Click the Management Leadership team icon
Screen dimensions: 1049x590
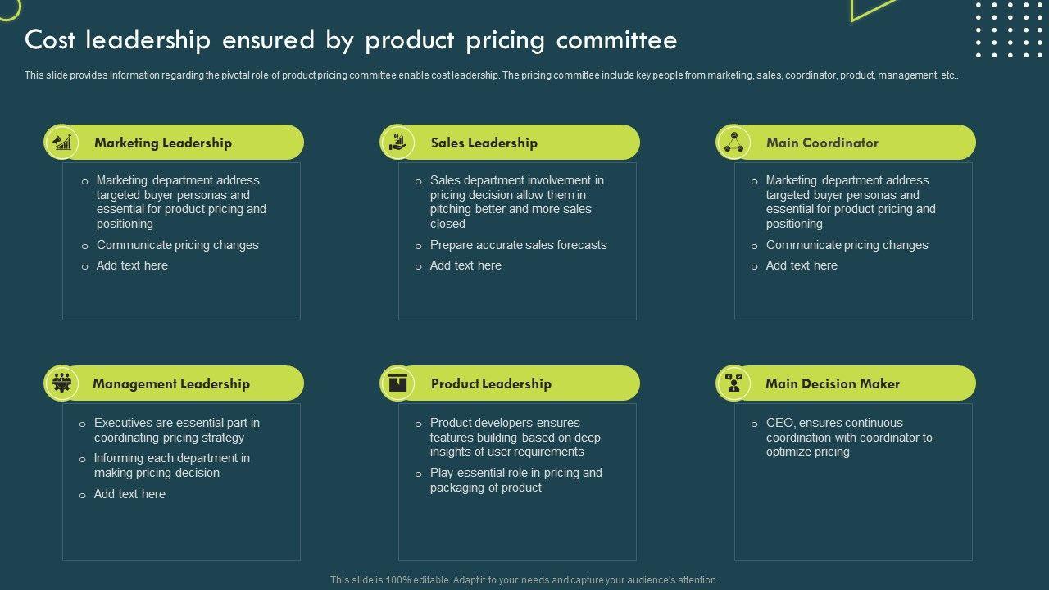61,383
